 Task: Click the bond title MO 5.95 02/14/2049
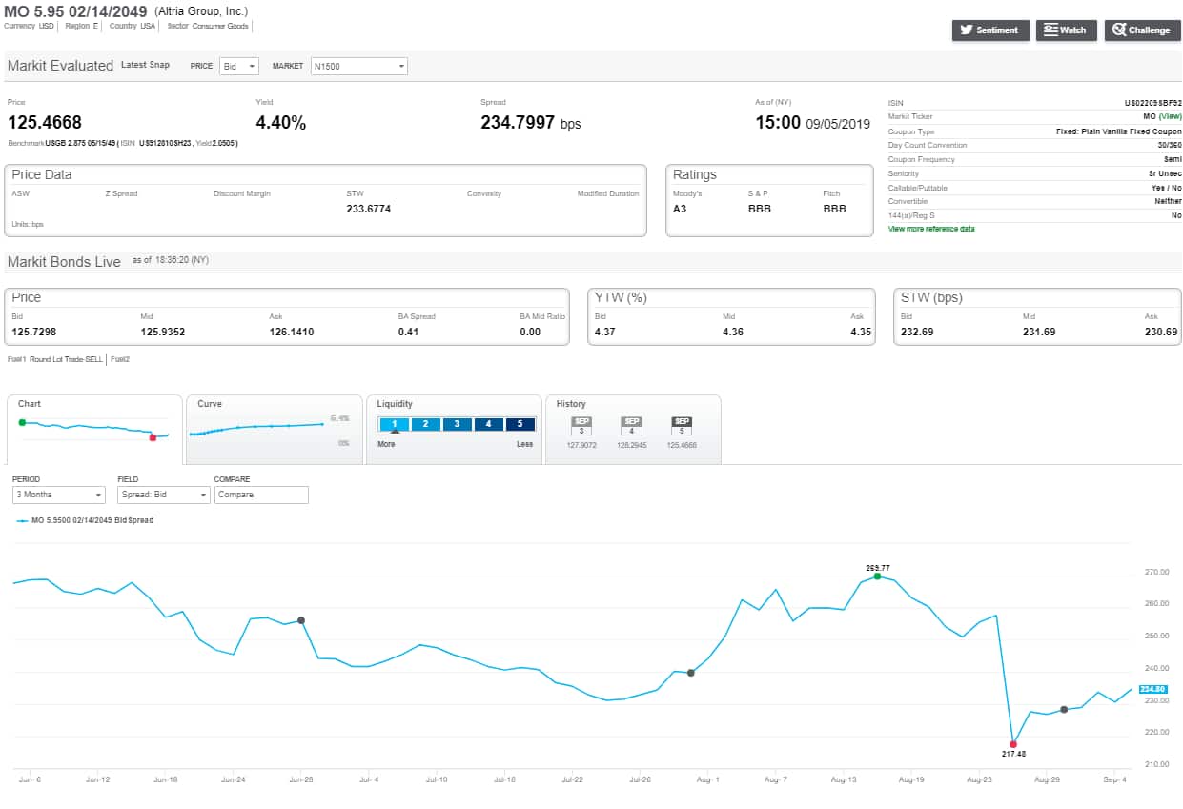[76, 11]
